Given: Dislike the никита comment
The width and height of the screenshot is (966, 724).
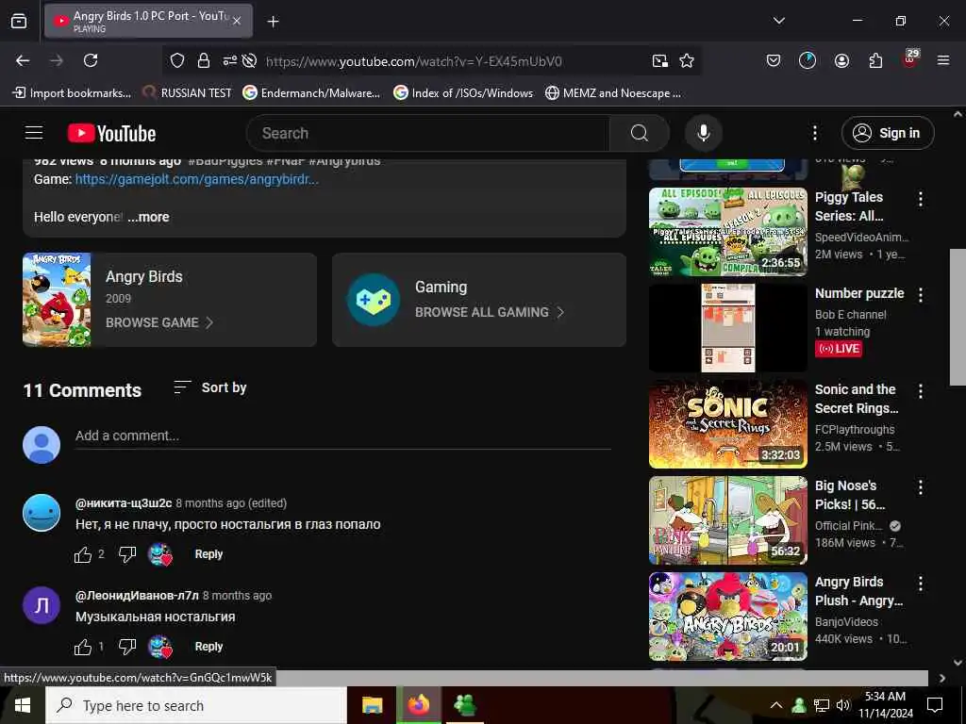Looking at the screenshot, I should [127, 554].
